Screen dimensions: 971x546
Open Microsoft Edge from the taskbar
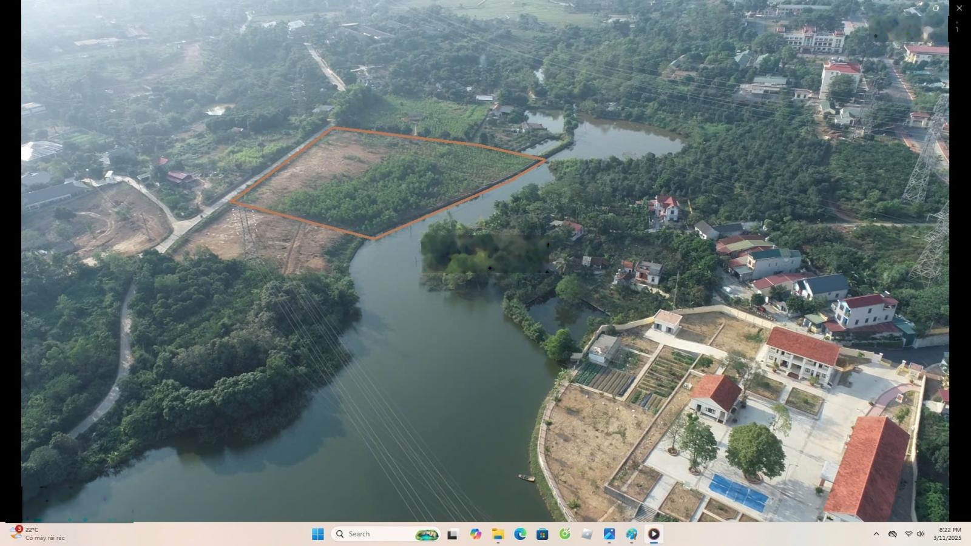[x=520, y=534]
